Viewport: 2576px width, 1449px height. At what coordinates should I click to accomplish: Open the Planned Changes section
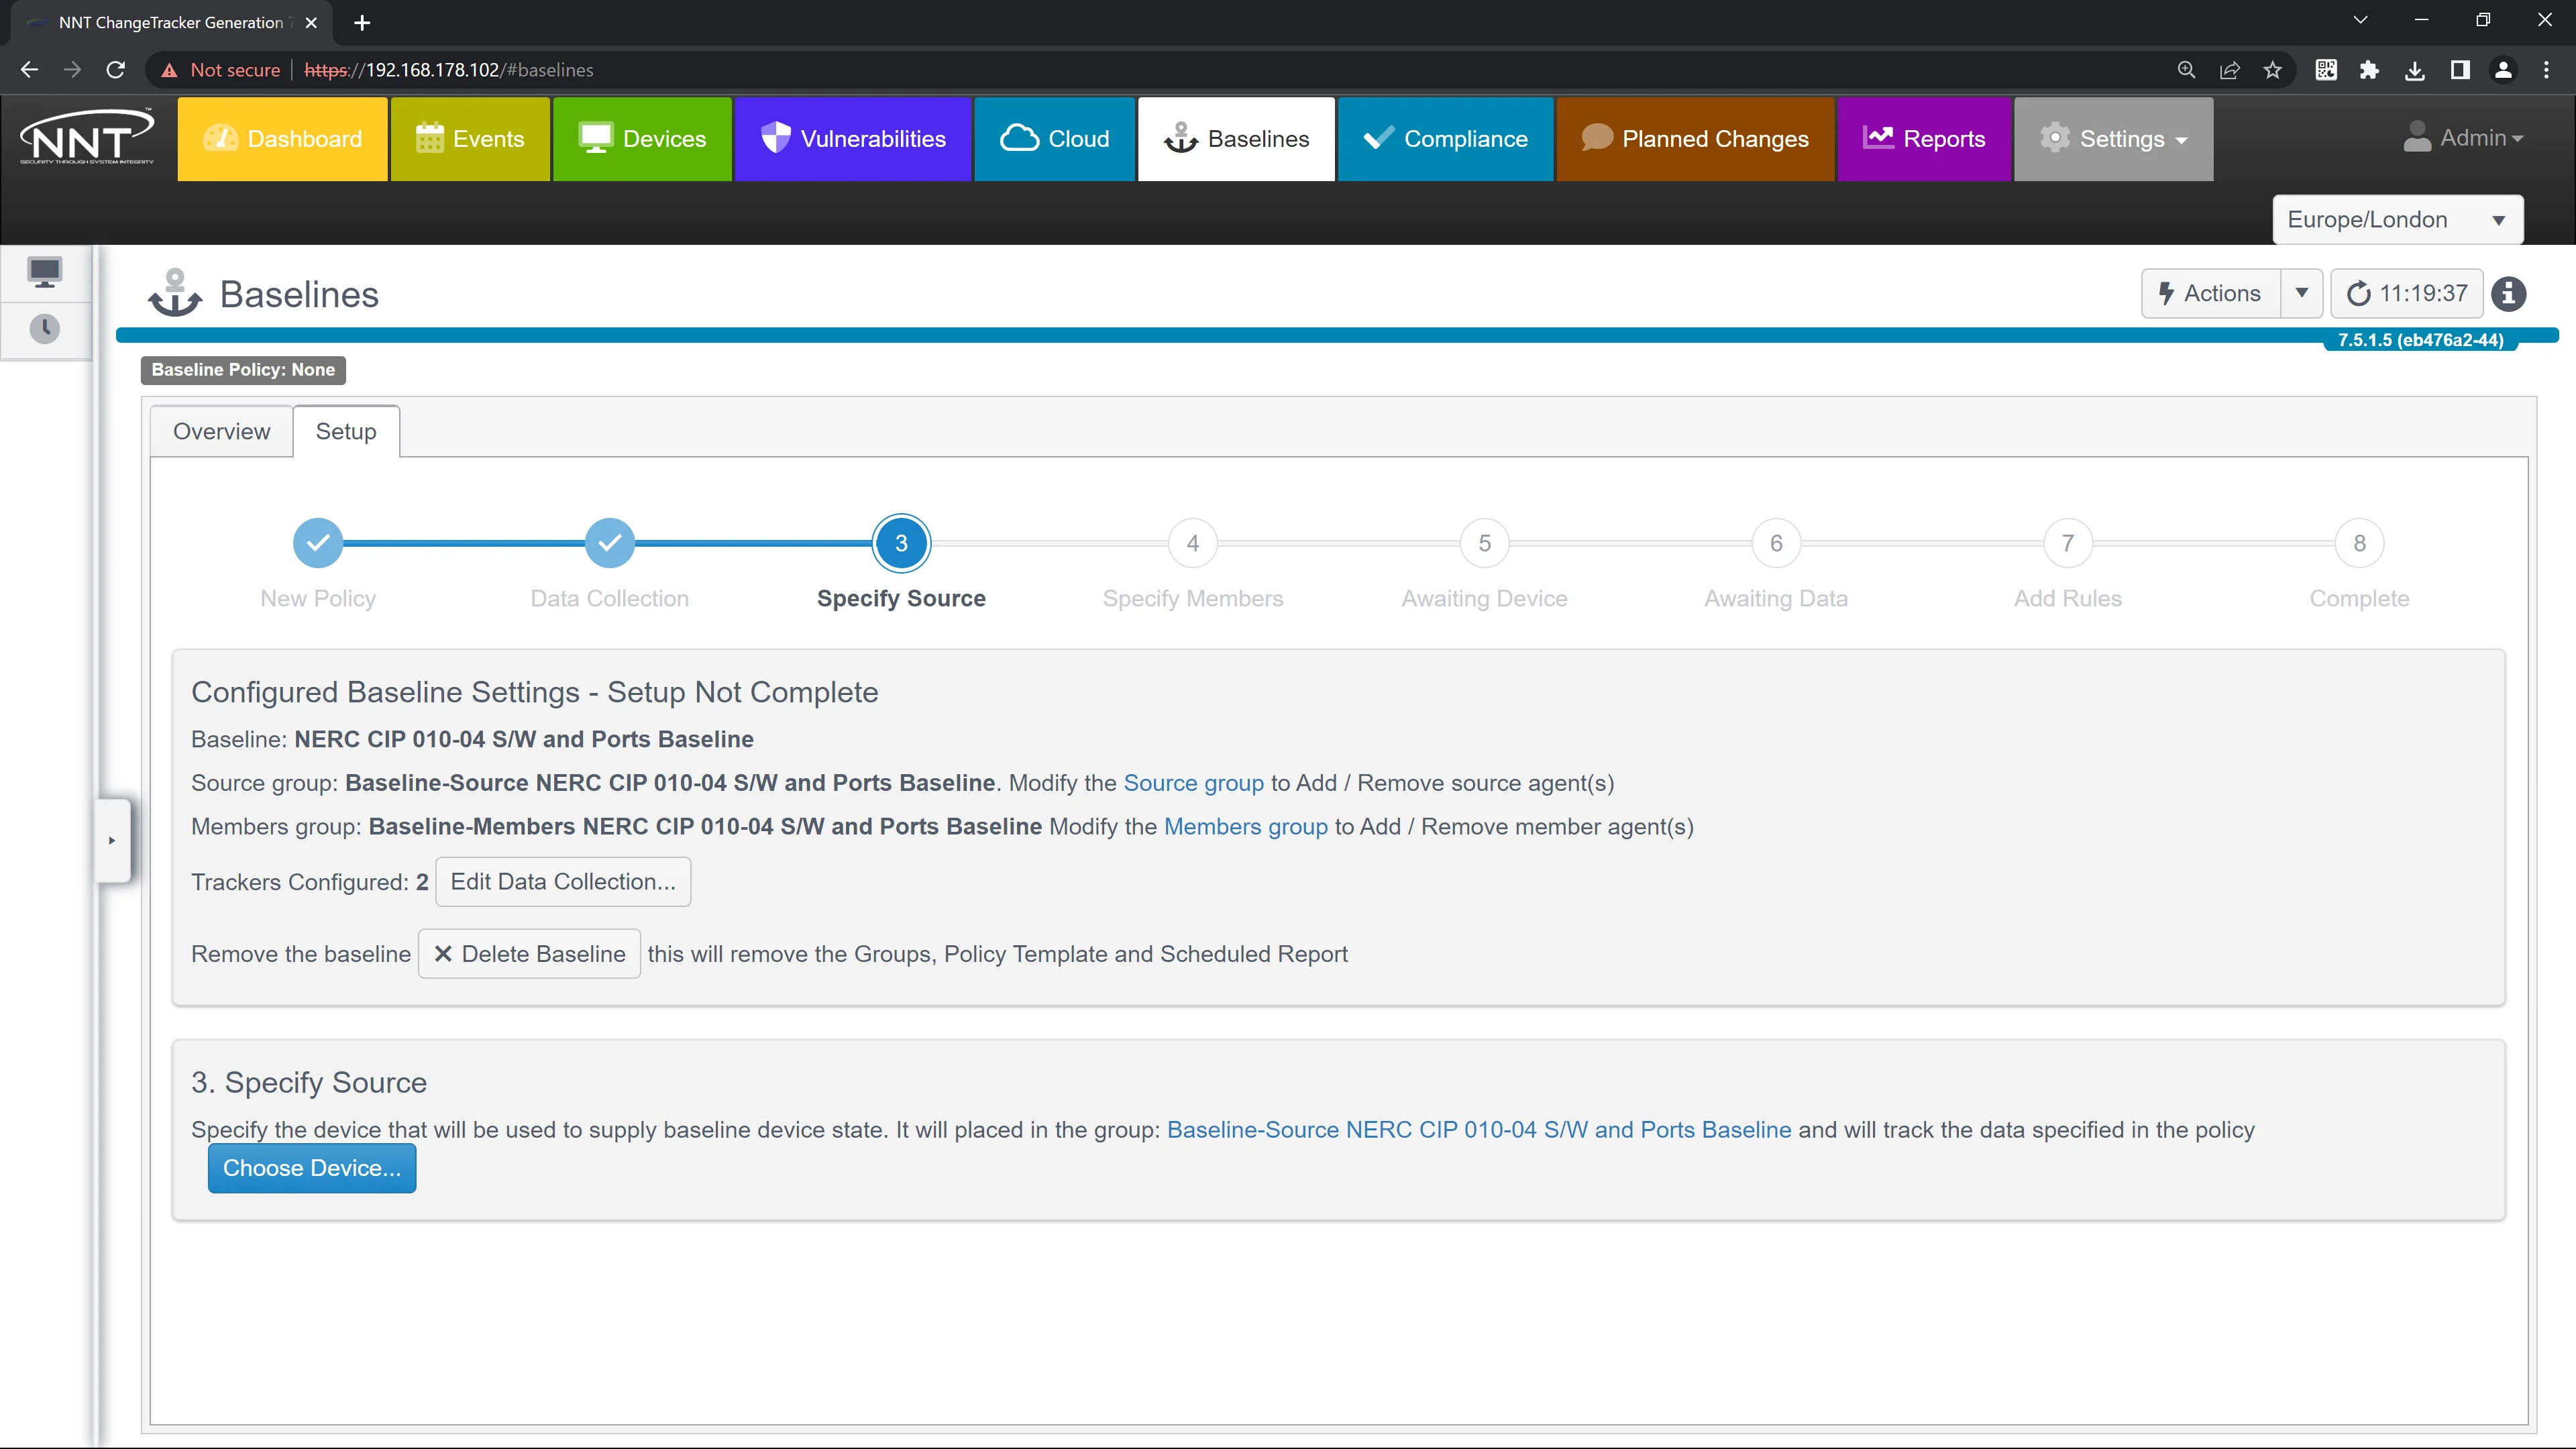click(1695, 139)
